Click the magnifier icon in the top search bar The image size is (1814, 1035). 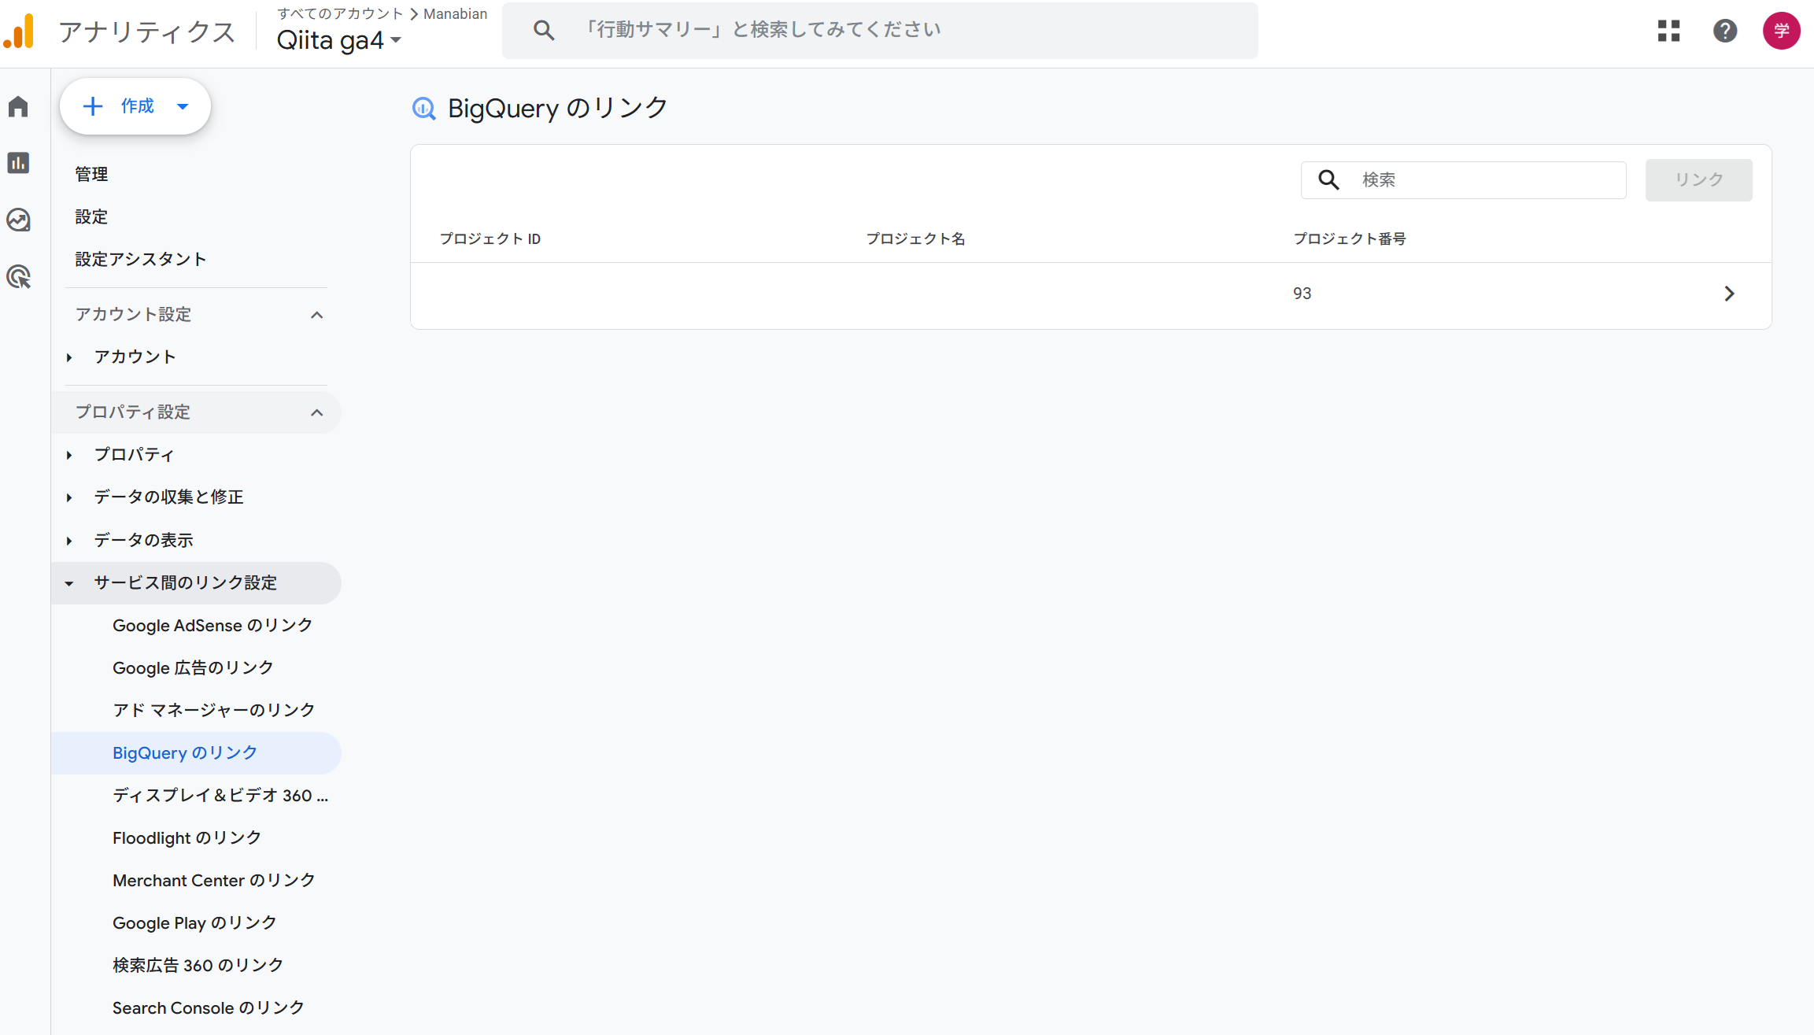[x=544, y=29]
